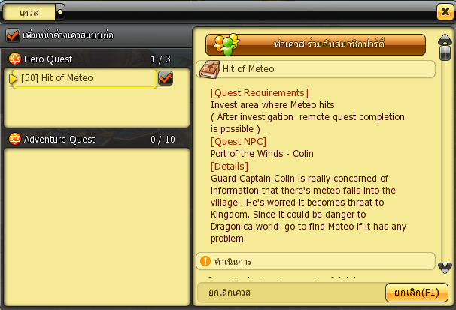Click the orange party quest button
456x310 pixels.
click(315, 44)
